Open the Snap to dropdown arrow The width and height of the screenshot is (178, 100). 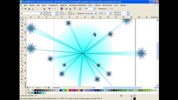tap(109, 9)
